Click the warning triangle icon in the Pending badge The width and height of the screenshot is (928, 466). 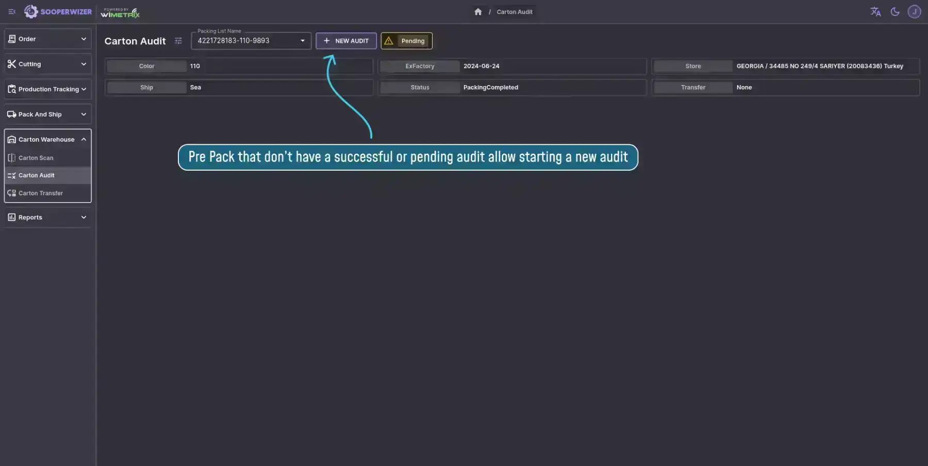(x=389, y=41)
